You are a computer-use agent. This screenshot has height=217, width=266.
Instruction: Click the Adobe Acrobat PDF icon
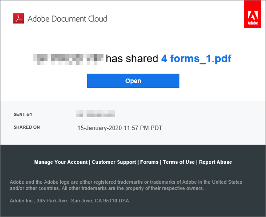click(19, 18)
